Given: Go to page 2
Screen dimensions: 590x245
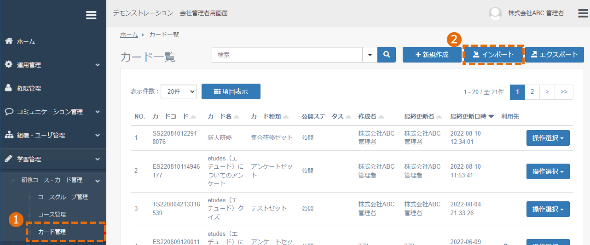Looking at the screenshot, I should click(532, 92).
